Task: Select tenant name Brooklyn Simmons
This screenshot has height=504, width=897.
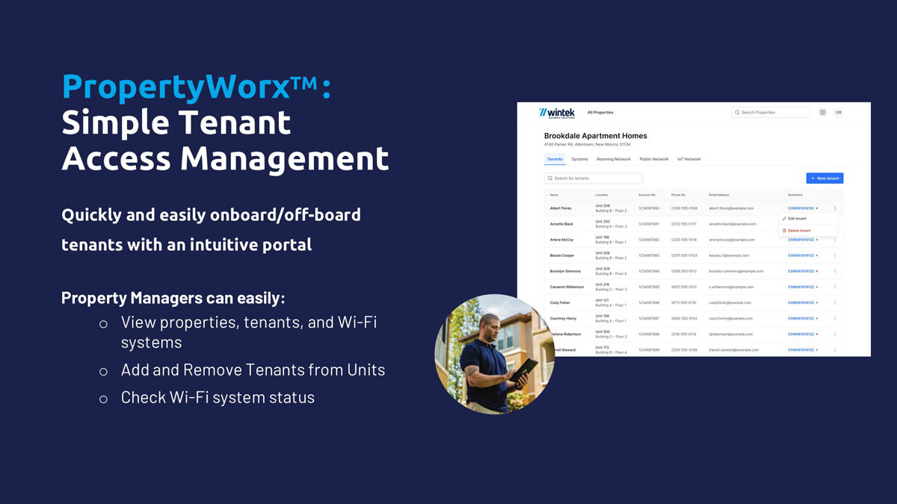Action: click(x=565, y=271)
